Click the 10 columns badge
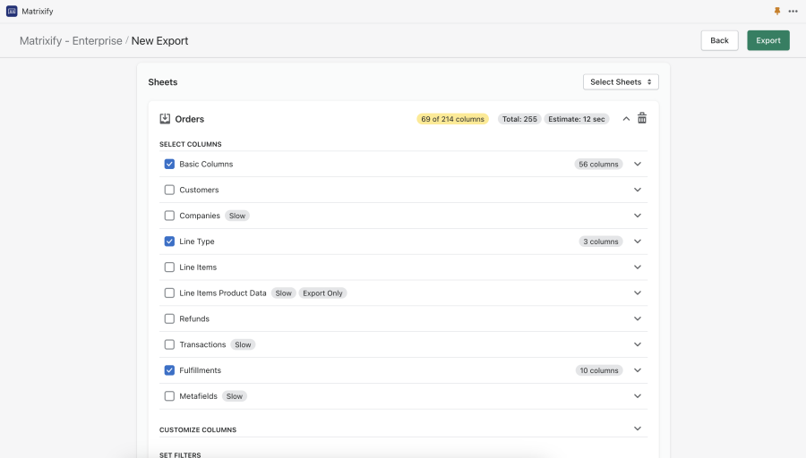806x458 pixels. (599, 370)
